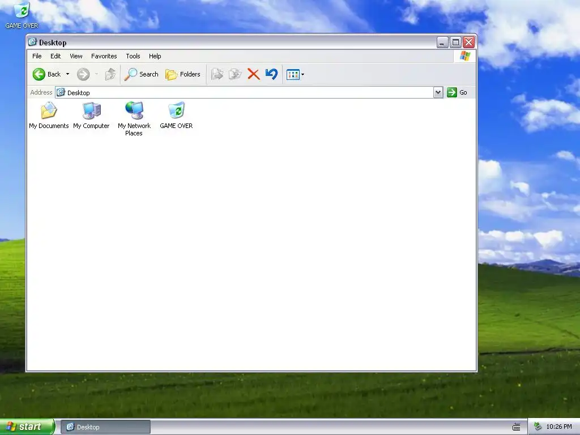Viewport: 580px width, 435px height.
Task: Click the Address label text
Action: click(41, 92)
